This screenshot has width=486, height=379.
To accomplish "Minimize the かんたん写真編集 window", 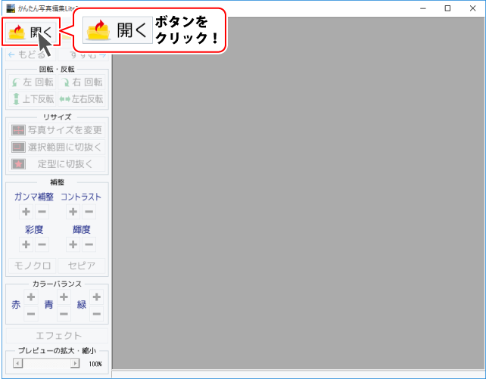I will click(x=423, y=8).
